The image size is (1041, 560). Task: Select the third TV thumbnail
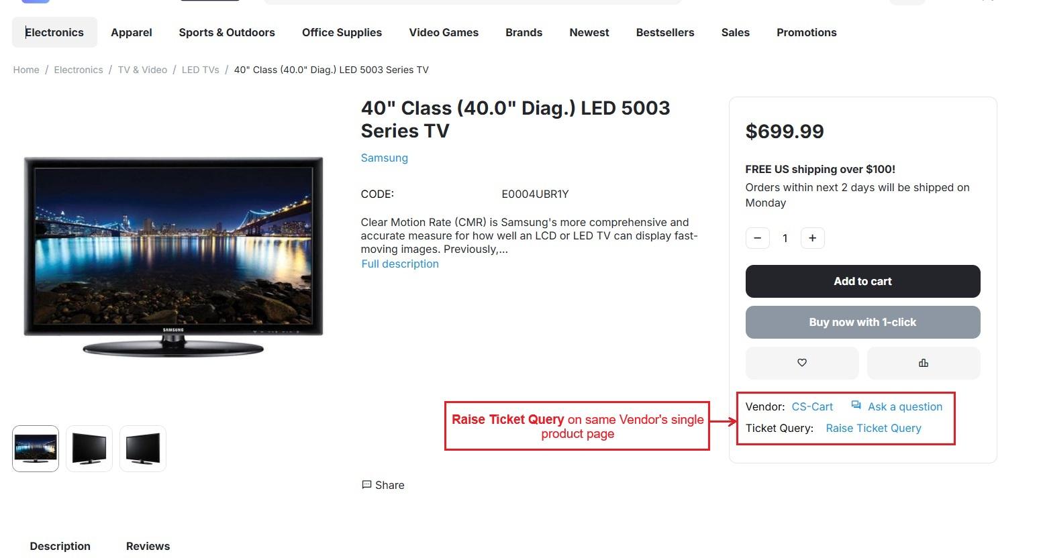pyautogui.click(x=143, y=448)
